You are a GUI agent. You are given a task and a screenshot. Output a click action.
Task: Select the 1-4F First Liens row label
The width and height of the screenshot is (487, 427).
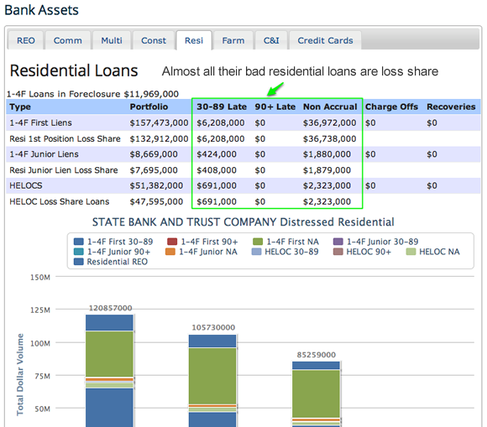[x=40, y=122]
